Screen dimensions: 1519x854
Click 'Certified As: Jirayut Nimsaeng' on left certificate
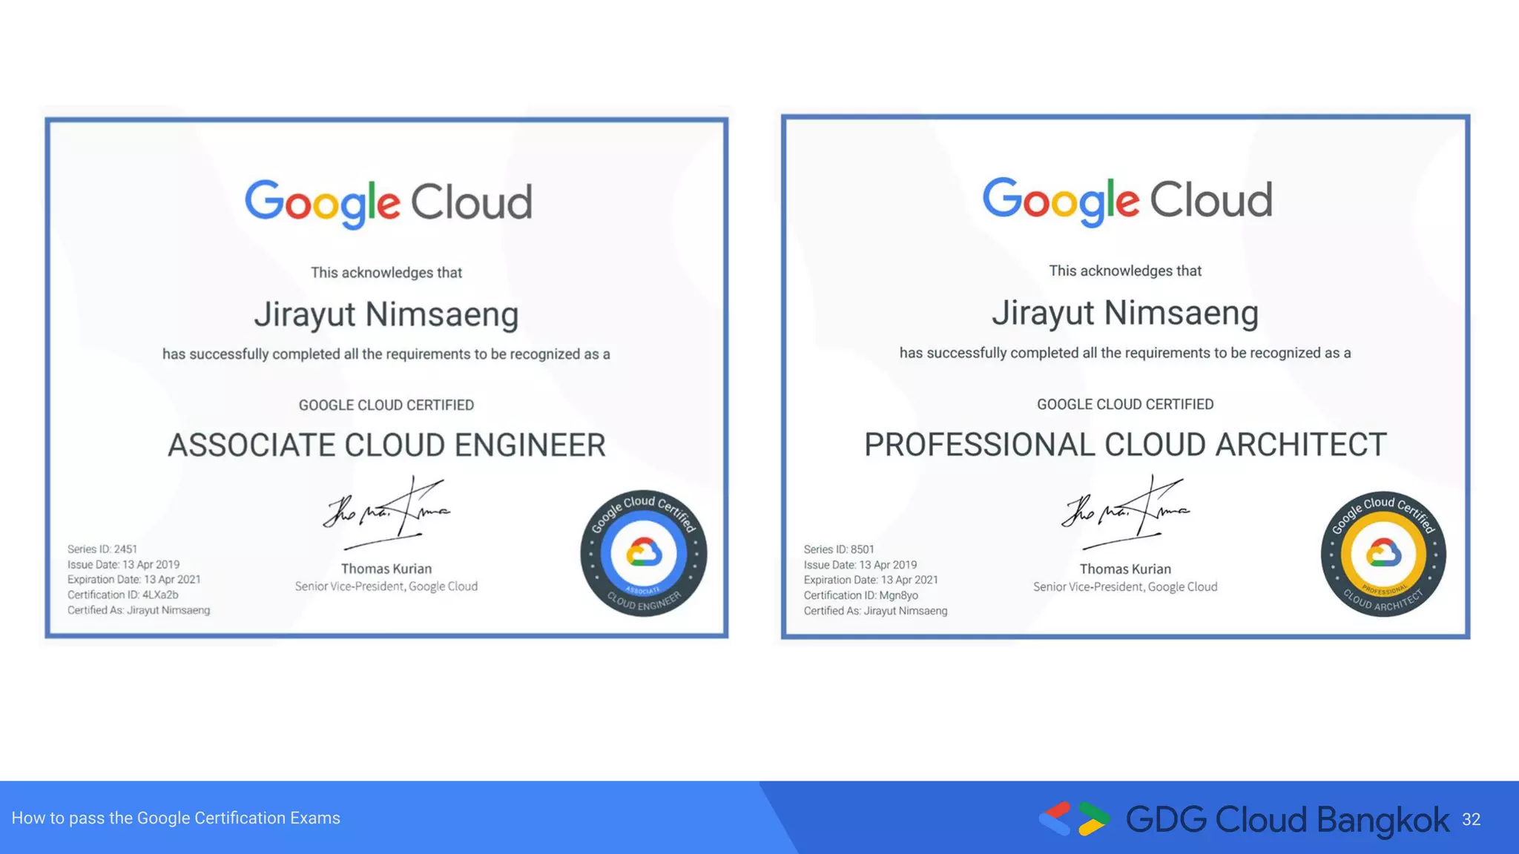pyautogui.click(x=139, y=610)
